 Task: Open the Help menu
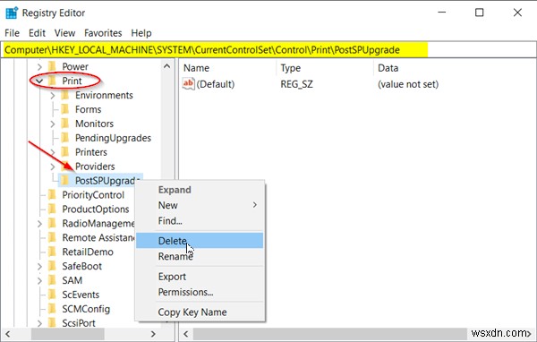point(141,33)
